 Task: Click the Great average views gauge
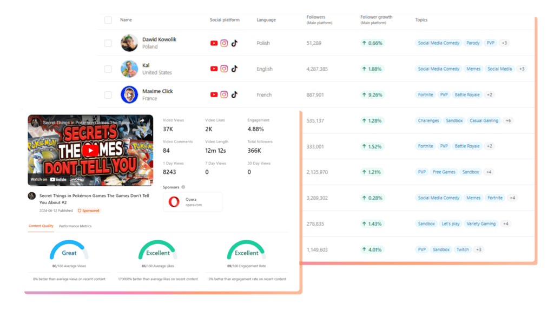coord(69,251)
